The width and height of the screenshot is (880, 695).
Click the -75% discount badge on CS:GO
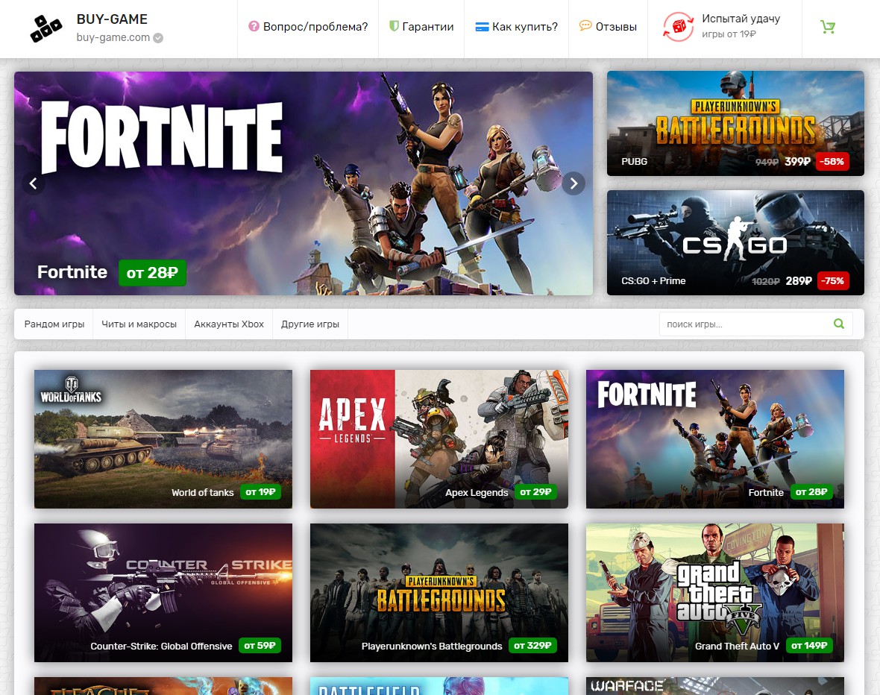(x=833, y=280)
